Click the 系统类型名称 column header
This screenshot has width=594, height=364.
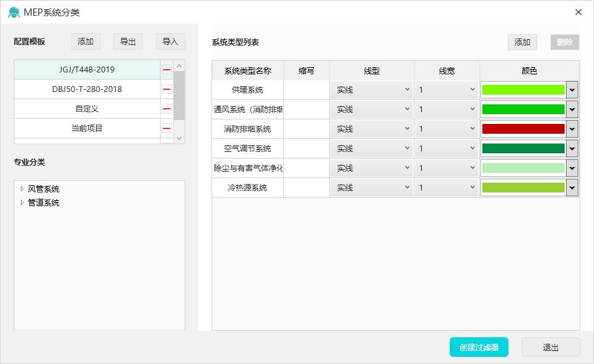[x=248, y=70]
